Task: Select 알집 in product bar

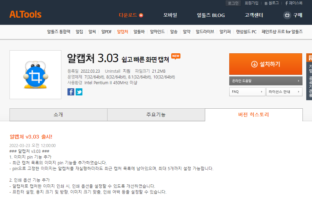Action: (79, 32)
